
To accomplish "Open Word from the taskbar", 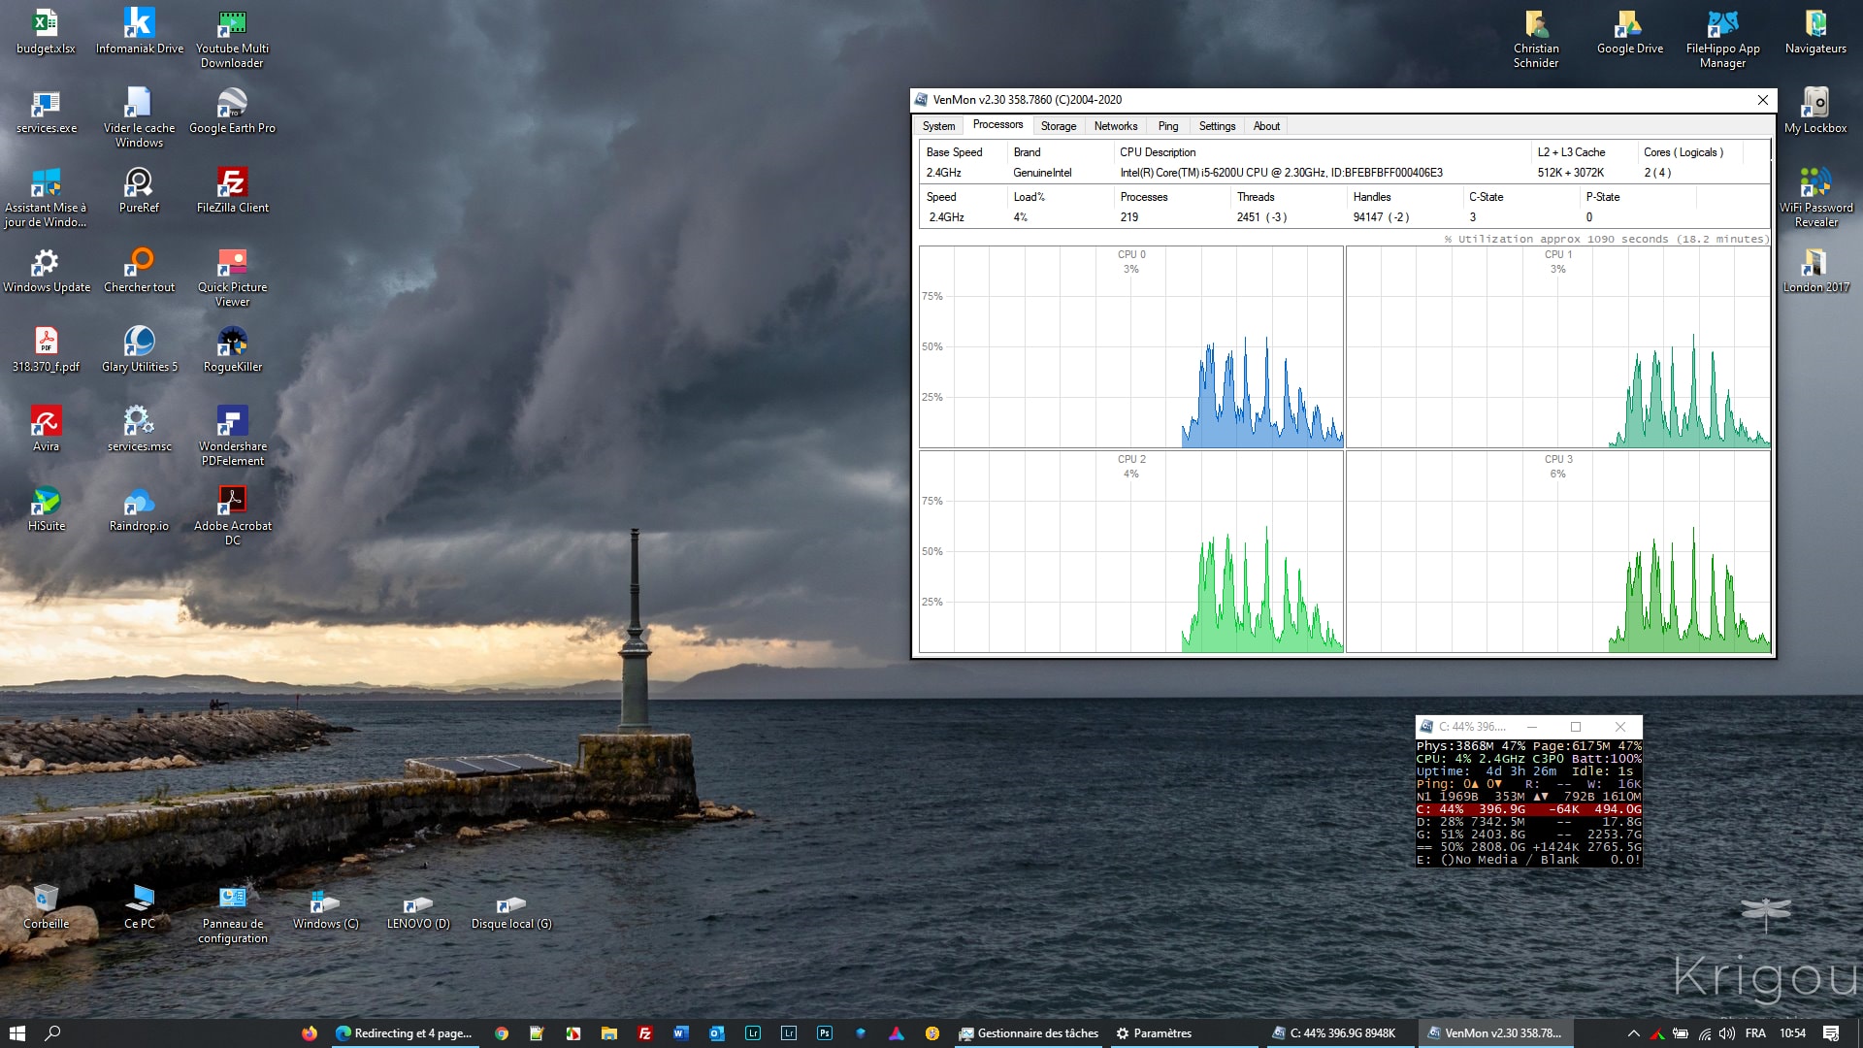I will point(680,1033).
